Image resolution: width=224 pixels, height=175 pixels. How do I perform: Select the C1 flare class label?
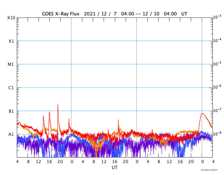point(11,88)
